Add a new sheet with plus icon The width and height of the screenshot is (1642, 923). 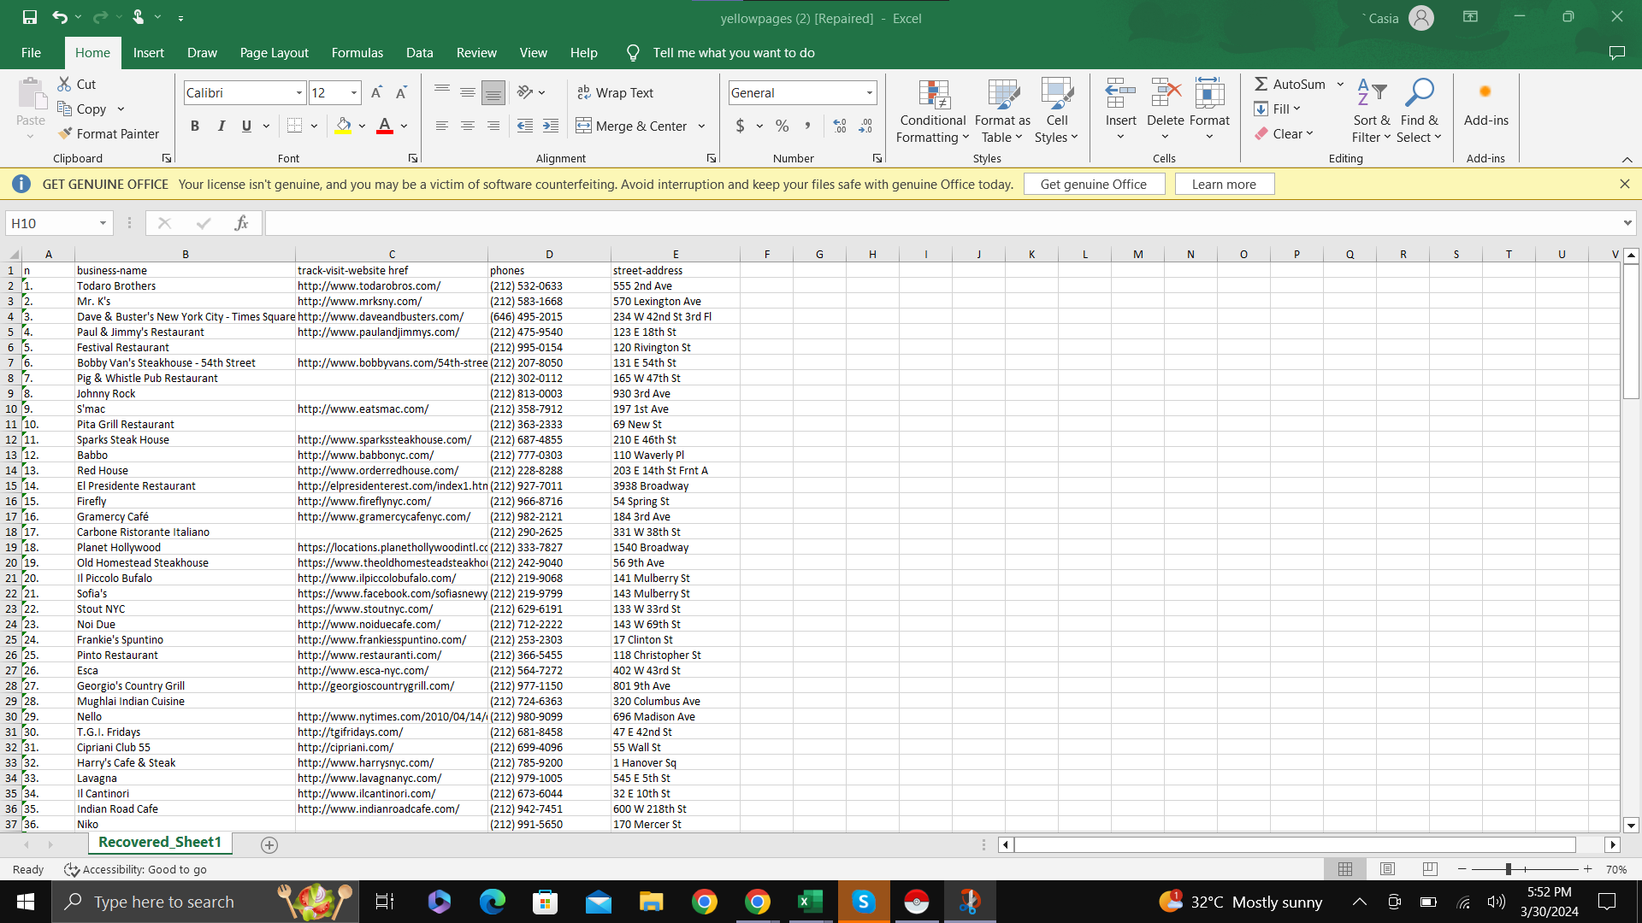(269, 844)
